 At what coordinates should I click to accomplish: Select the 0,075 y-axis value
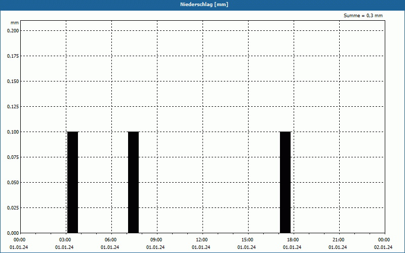[x=13, y=157]
